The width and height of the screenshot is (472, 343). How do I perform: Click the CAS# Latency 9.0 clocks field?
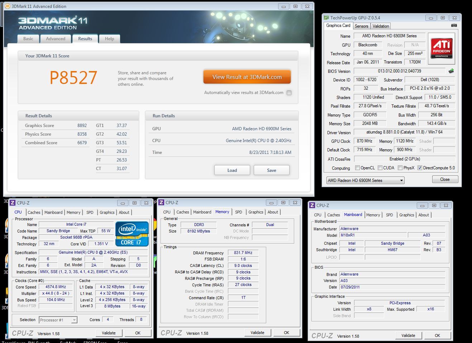point(243,266)
